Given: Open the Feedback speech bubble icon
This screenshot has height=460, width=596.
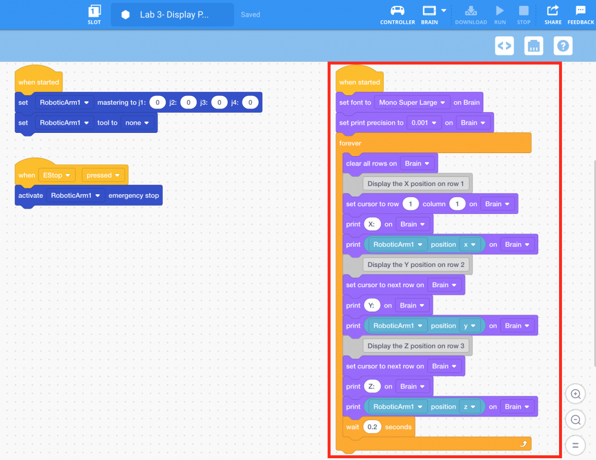Looking at the screenshot, I should pyautogui.click(x=580, y=14).
